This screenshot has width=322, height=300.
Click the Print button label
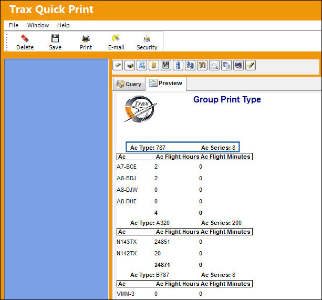[86, 47]
